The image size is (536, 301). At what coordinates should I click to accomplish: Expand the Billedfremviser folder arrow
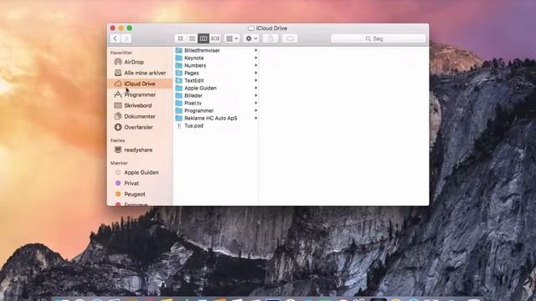[x=255, y=50]
